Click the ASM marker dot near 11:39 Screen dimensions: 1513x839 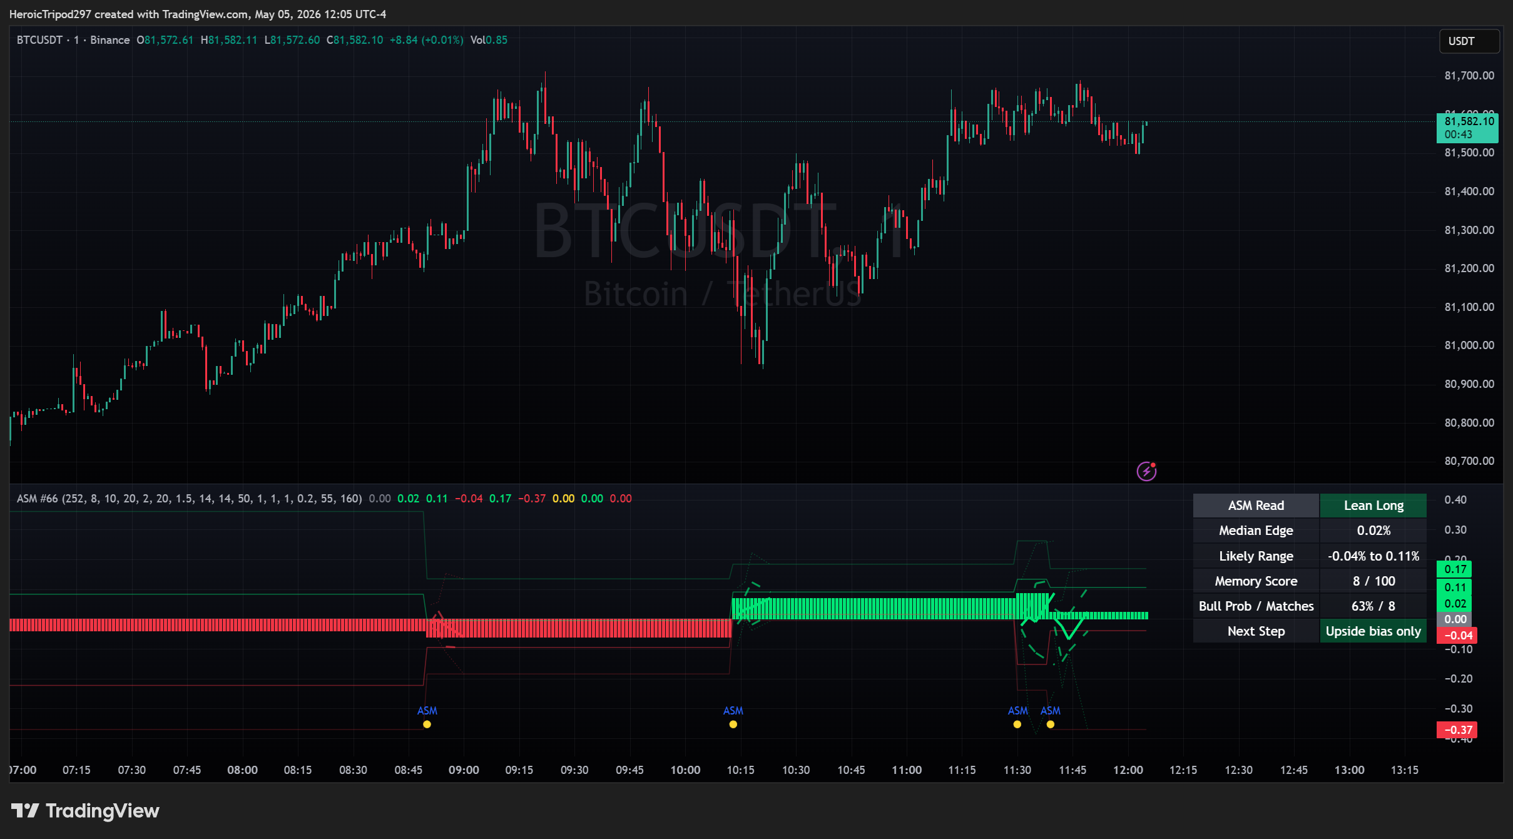coord(1051,725)
